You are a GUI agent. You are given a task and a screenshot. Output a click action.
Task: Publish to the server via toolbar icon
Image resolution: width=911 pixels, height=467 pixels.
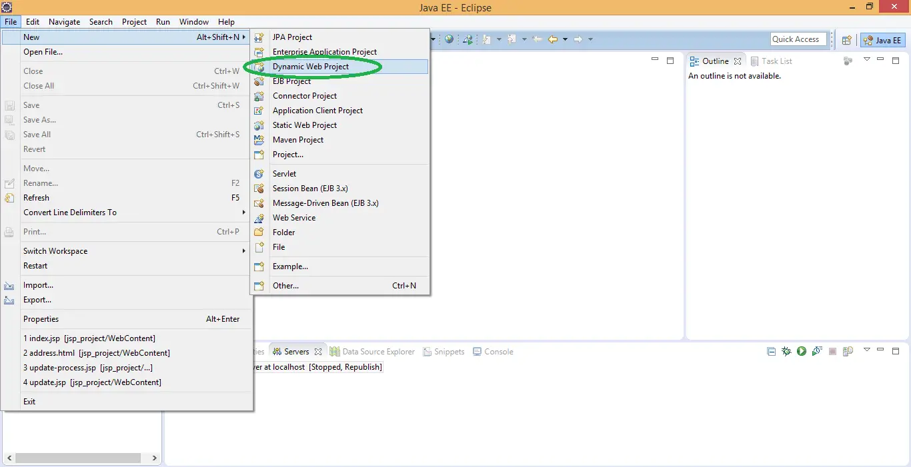point(848,351)
